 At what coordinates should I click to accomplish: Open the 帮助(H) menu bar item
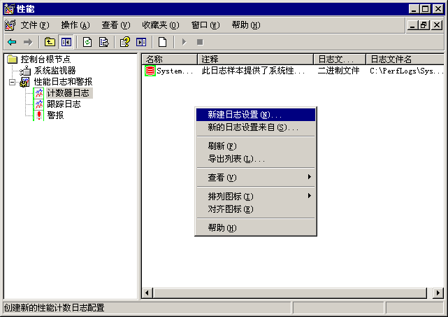point(246,25)
